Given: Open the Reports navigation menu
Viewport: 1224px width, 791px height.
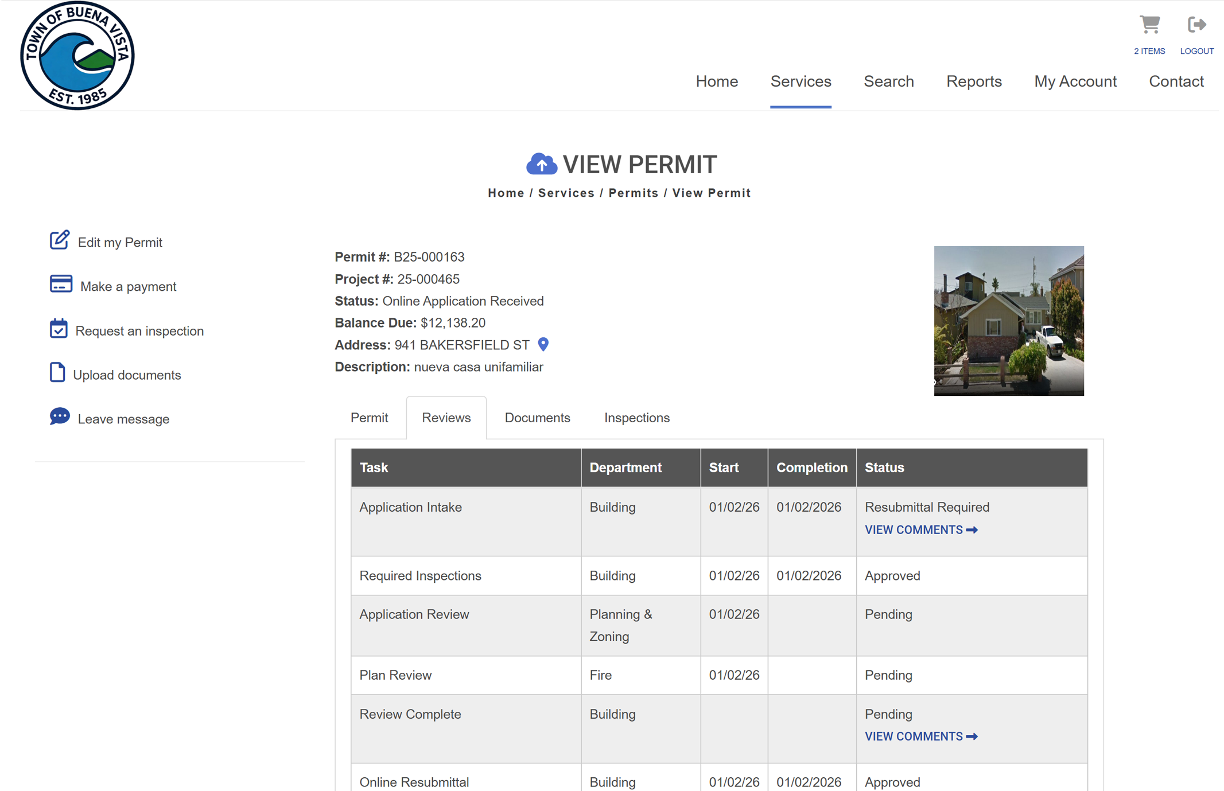Looking at the screenshot, I should click(x=974, y=81).
